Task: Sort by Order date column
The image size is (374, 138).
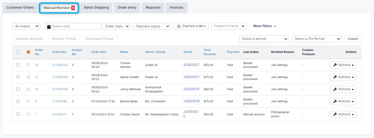Action: (x=99, y=52)
